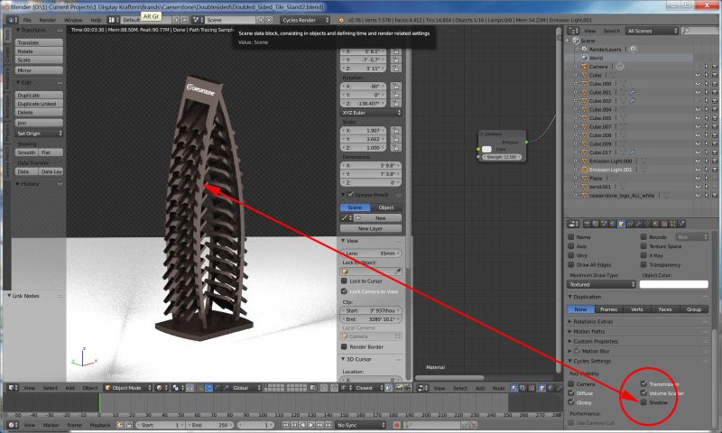Open the XYZ Euler rotation mode dropdown
Image resolution: width=722 pixels, height=433 pixels.
pyautogui.click(x=371, y=113)
